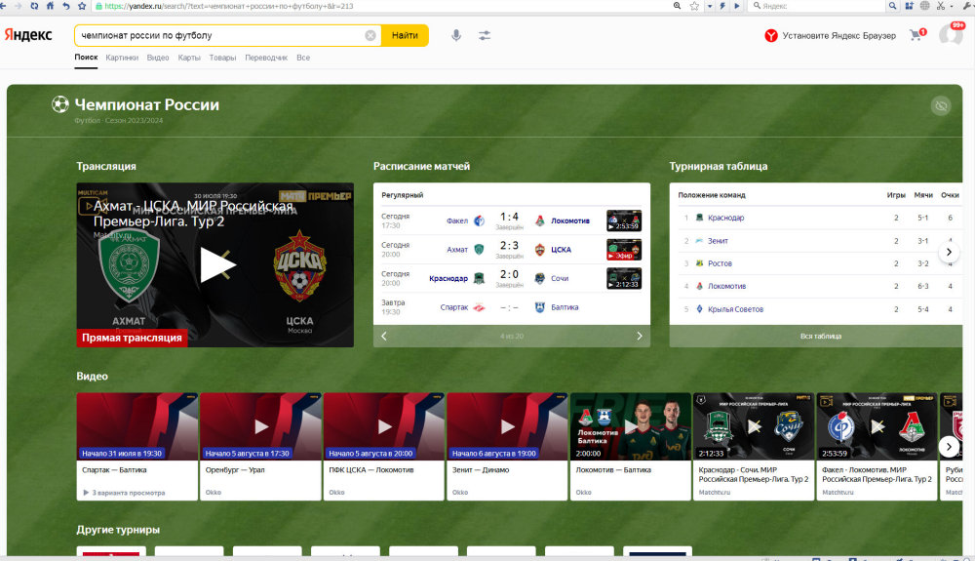Start voice search with the microphone
This screenshot has width=975, height=561.
456,35
